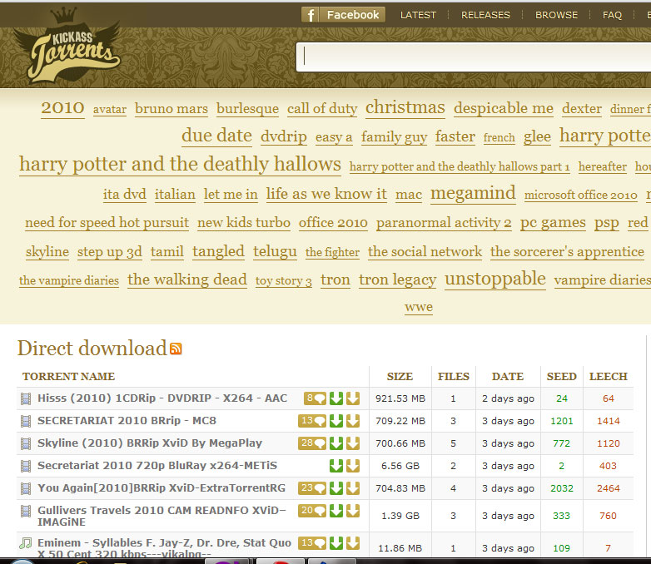Image resolution: width=651 pixels, height=564 pixels.
Task: Open You Again[2010]BRRip XviD-ExtraTorrentRG link
Action: click(x=162, y=487)
